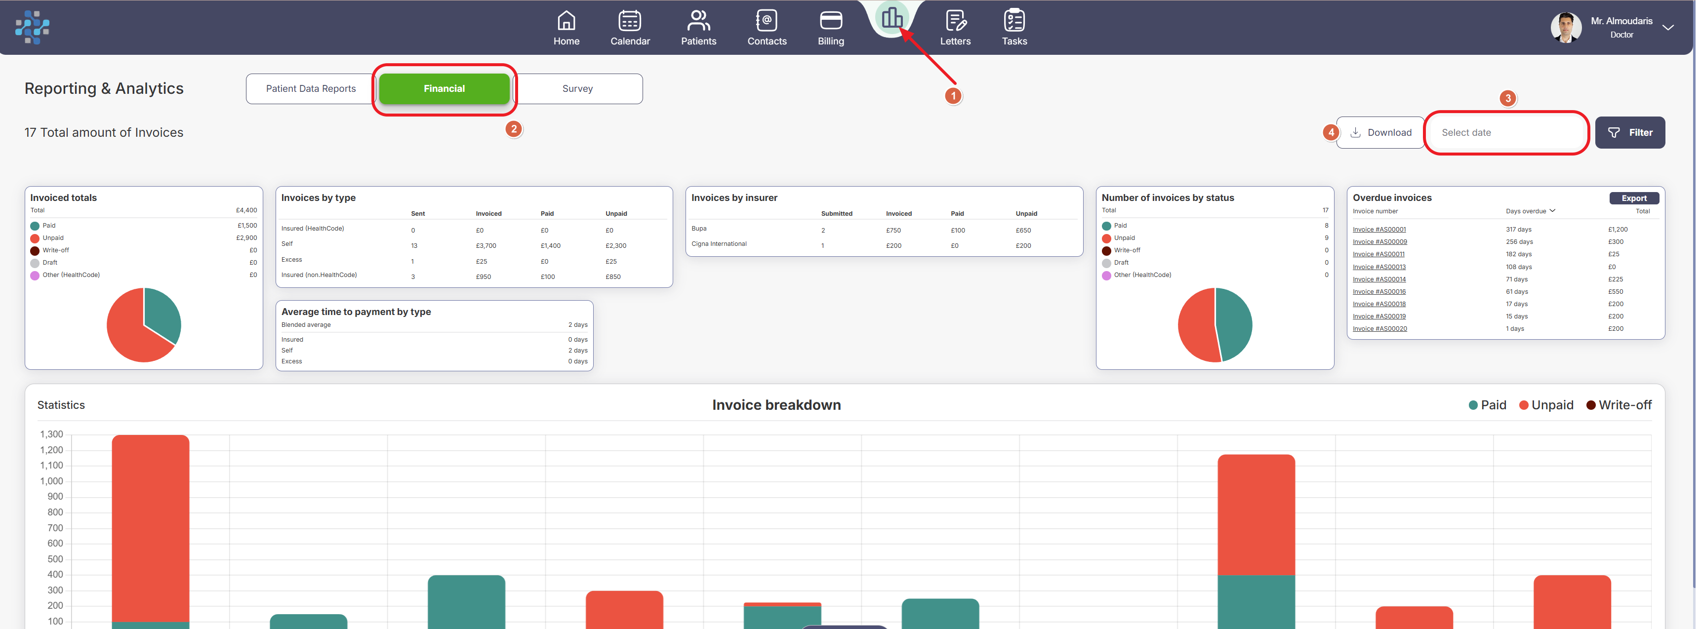Screen dimensions: 1701x629
Task: Open overdue Invoice #AS00001 link
Action: (x=1379, y=230)
